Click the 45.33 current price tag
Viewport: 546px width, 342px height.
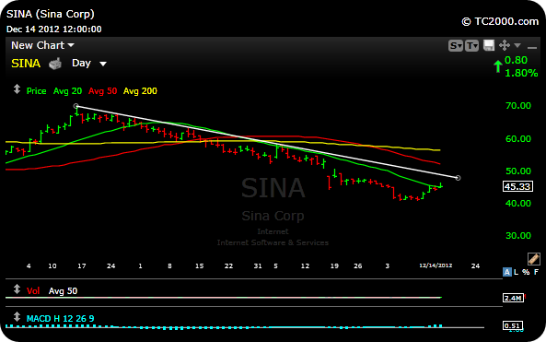(517, 186)
